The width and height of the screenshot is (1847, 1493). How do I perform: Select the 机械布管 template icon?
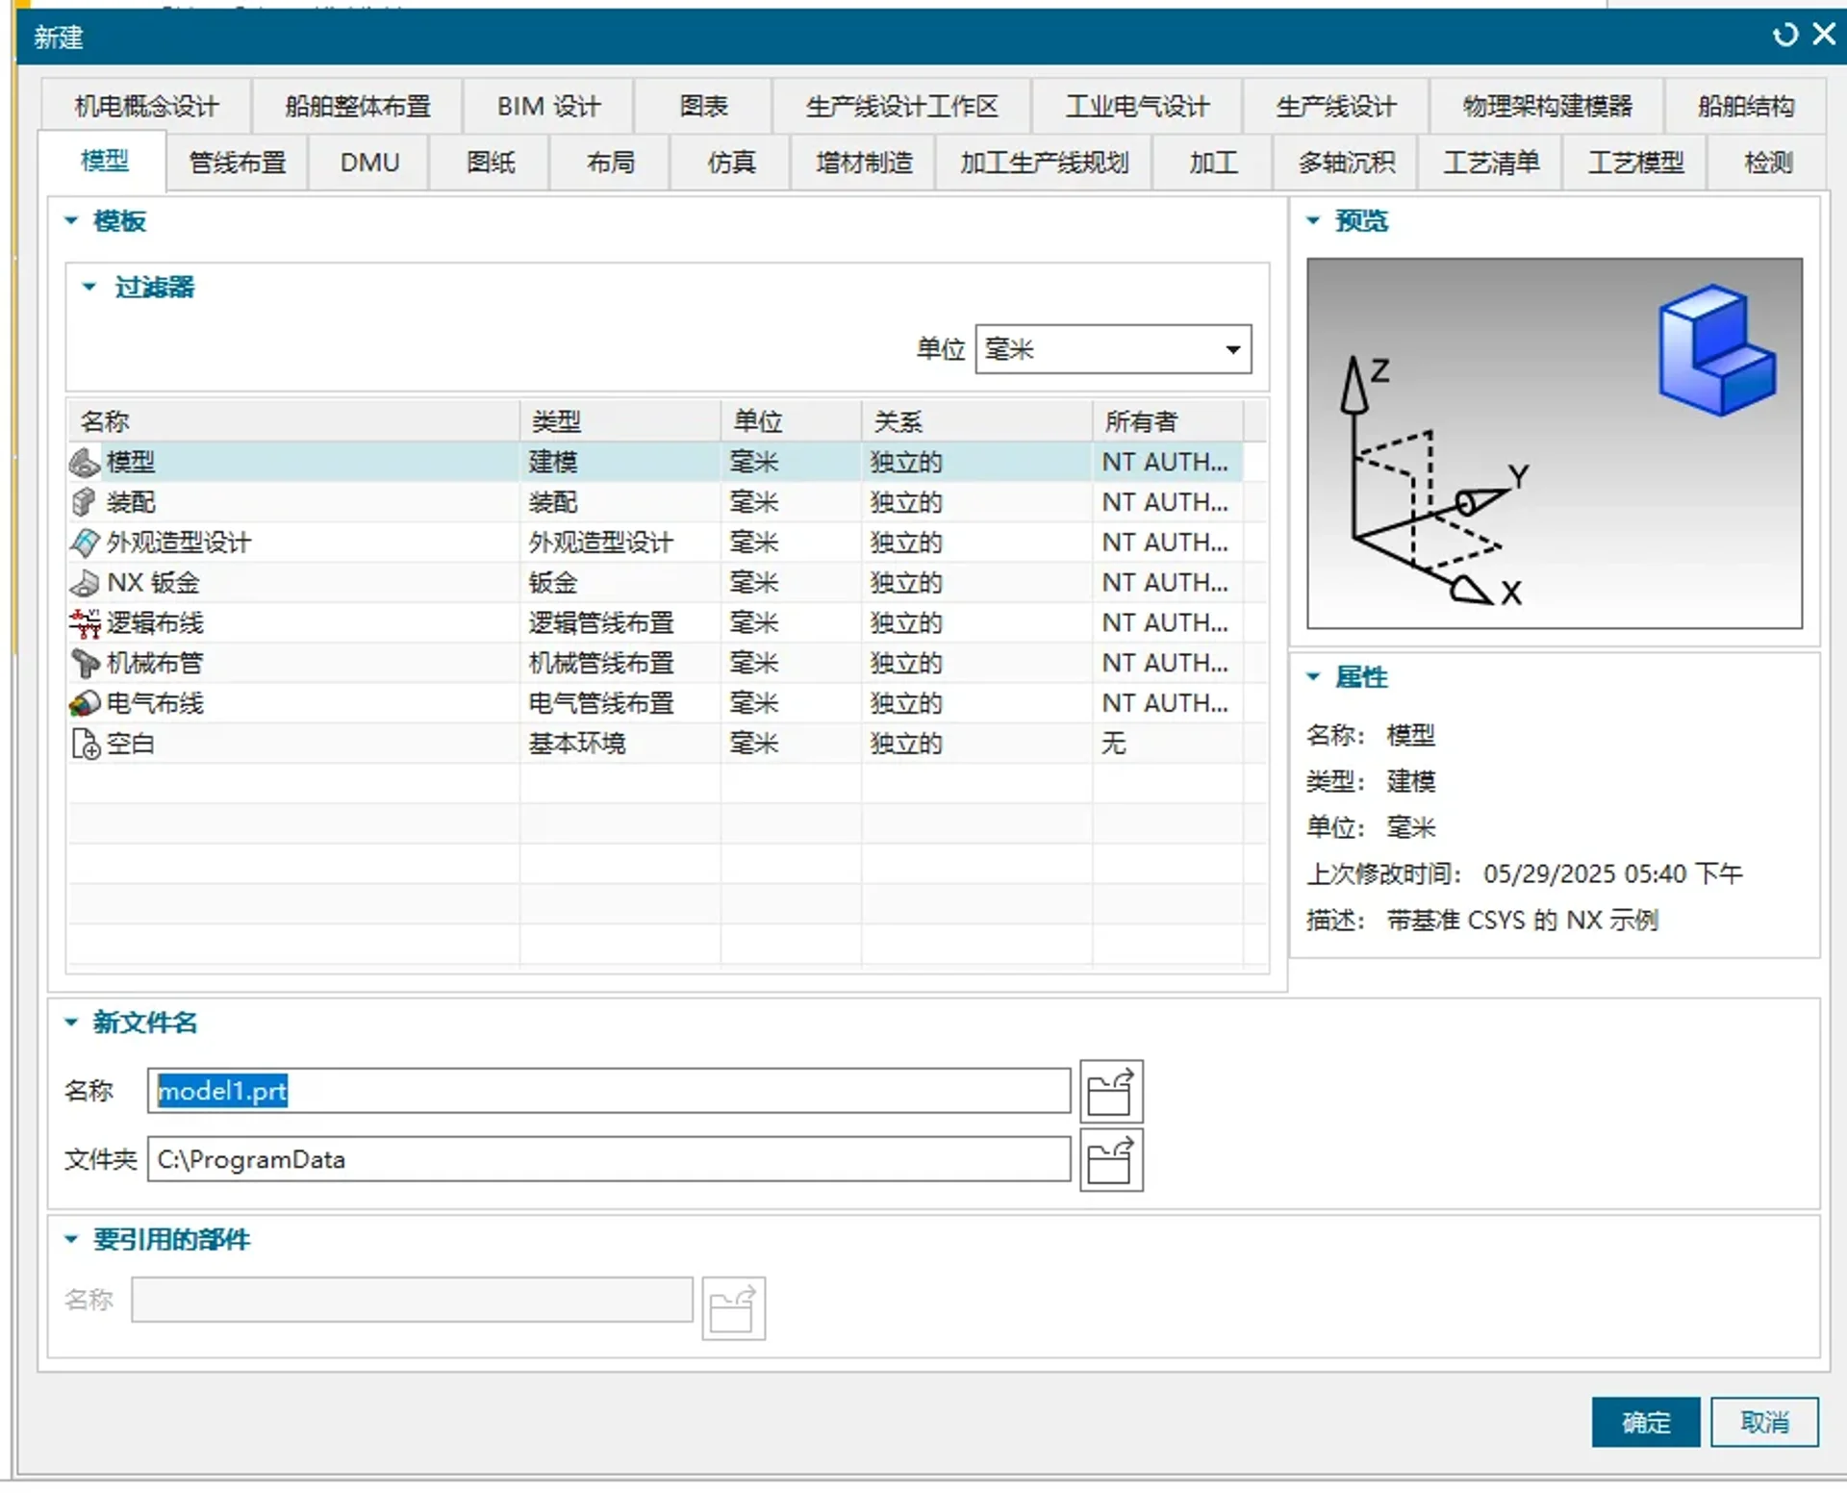pos(85,664)
